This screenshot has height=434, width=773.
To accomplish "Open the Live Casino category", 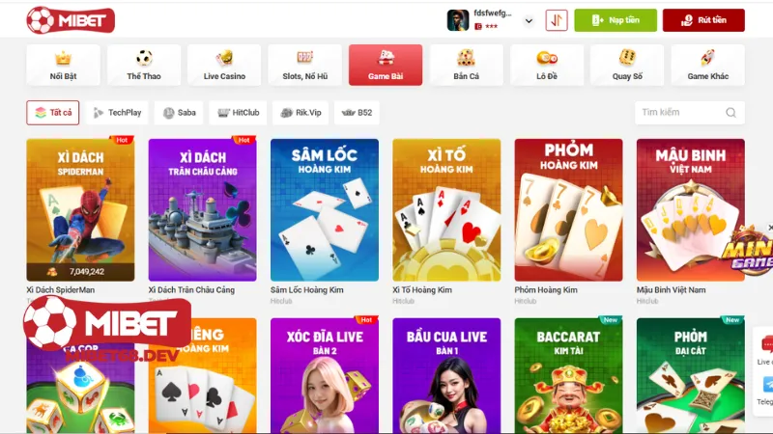I will point(224,65).
